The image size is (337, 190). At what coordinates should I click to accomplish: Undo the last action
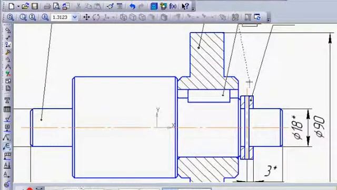132,6
